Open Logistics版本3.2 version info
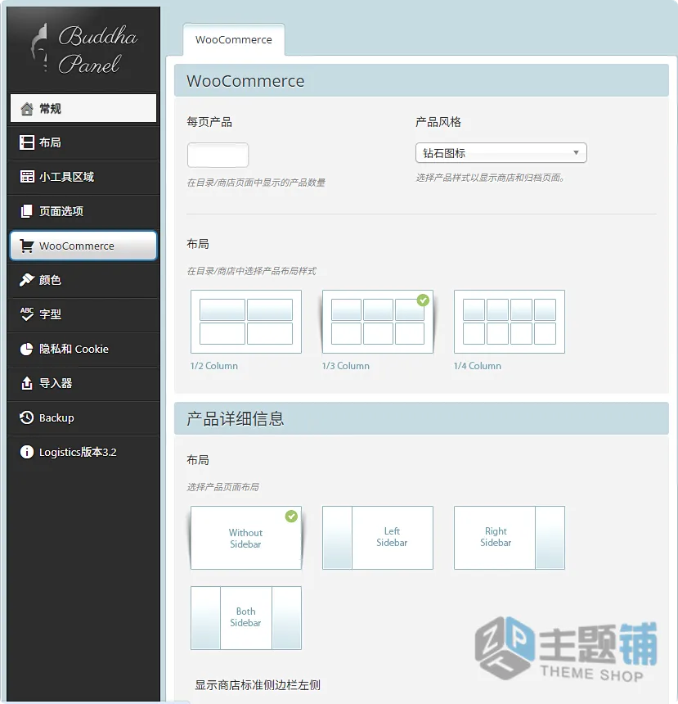This screenshot has height=704, width=678. [83, 452]
